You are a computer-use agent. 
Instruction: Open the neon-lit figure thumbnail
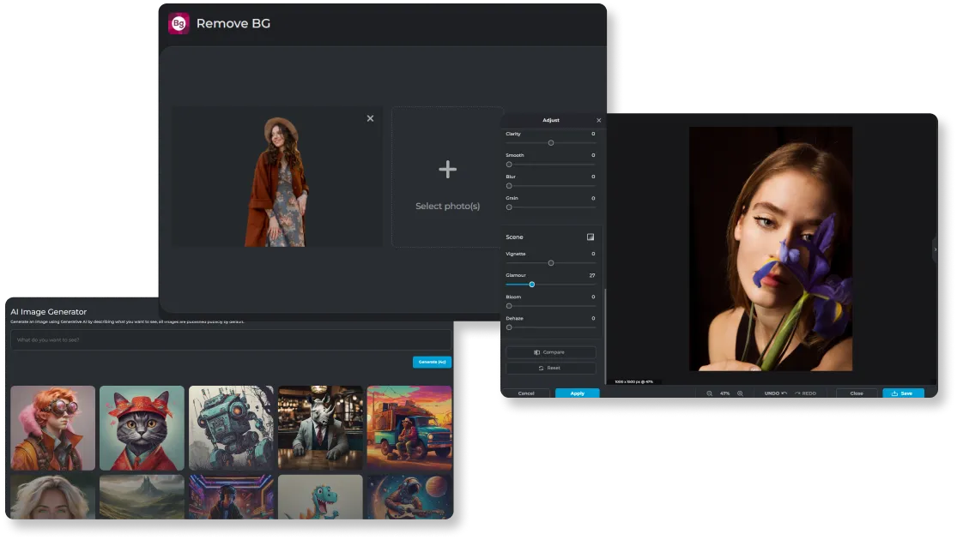(x=232, y=497)
